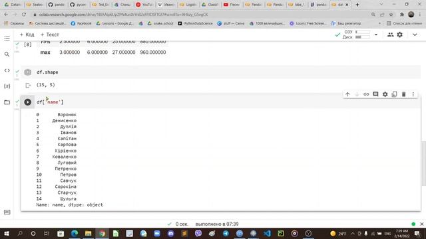
Task: Open Viber from the taskbar
Action: [198, 233]
